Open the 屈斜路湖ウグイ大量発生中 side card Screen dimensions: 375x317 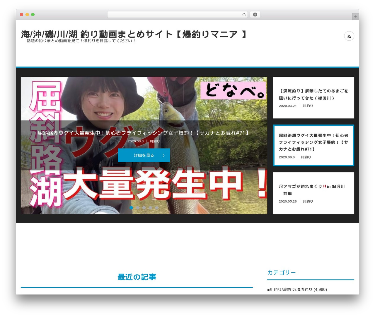313,145
